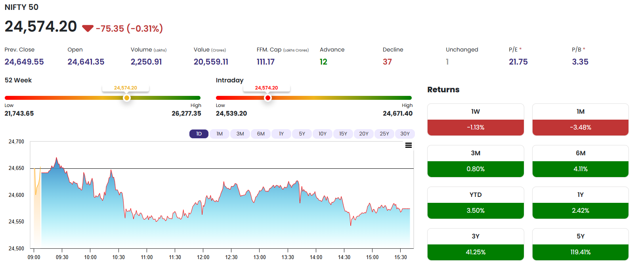636x267 pixels.
Task: Click FFM. Cap value 111.17
Action: coord(265,62)
